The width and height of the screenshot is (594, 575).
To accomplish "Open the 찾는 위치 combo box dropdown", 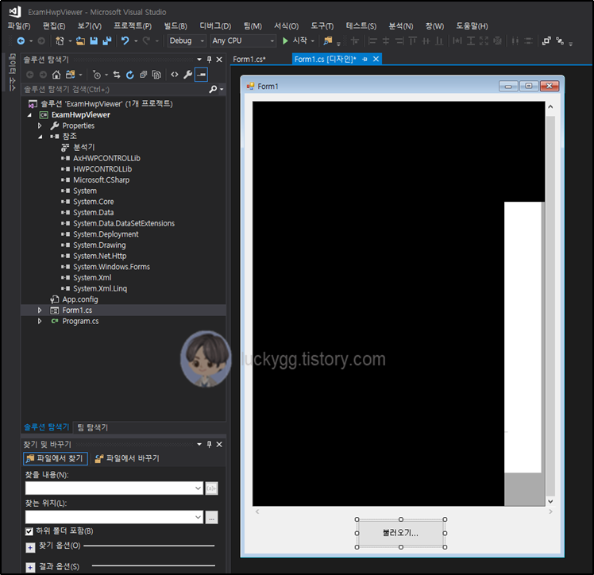I will [x=198, y=517].
